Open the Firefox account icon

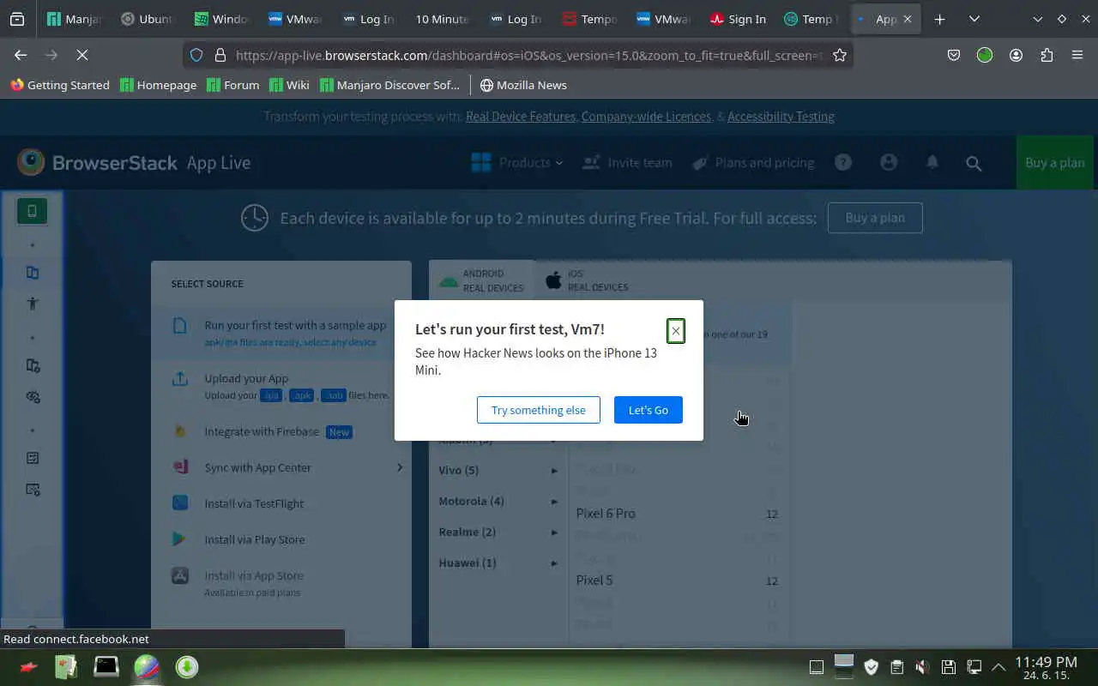1016,55
